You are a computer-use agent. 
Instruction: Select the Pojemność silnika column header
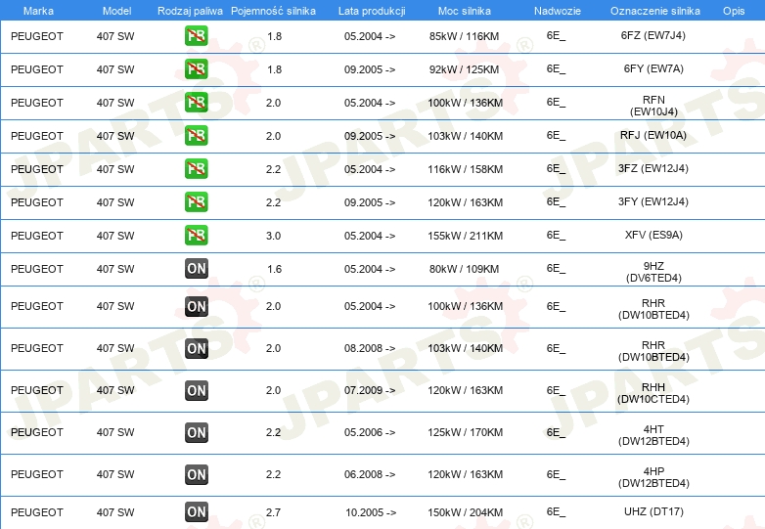click(x=273, y=11)
